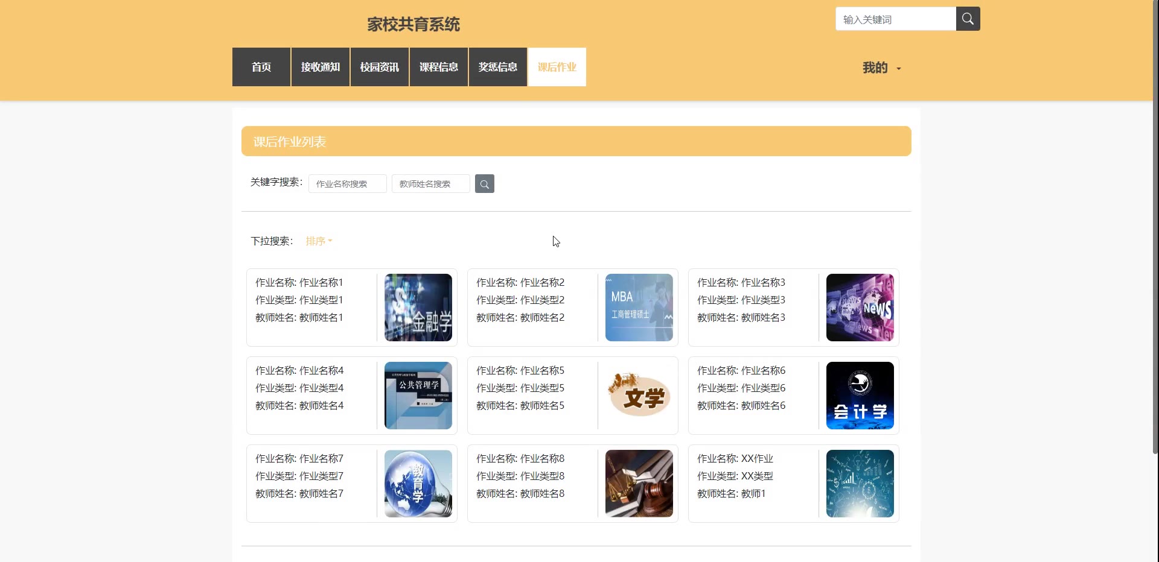Open the News thumbnail for 作业名称3
Image resolution: width=1159 pixels, height=562 pixels.
click(x=860, y=308)
